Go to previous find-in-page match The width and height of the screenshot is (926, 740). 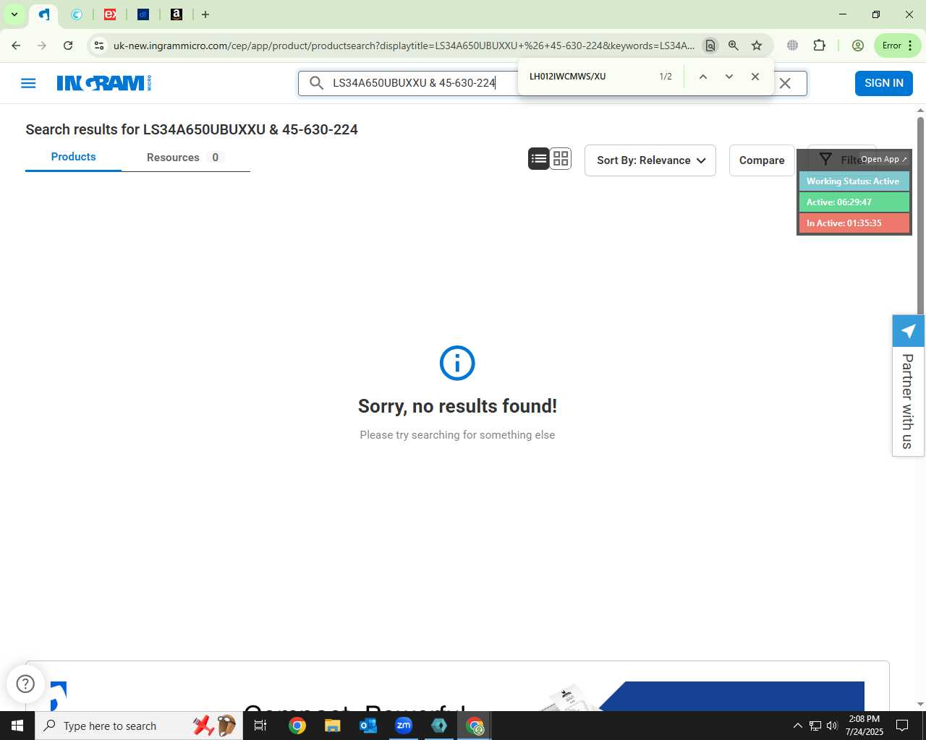click(x=702, y=77)
